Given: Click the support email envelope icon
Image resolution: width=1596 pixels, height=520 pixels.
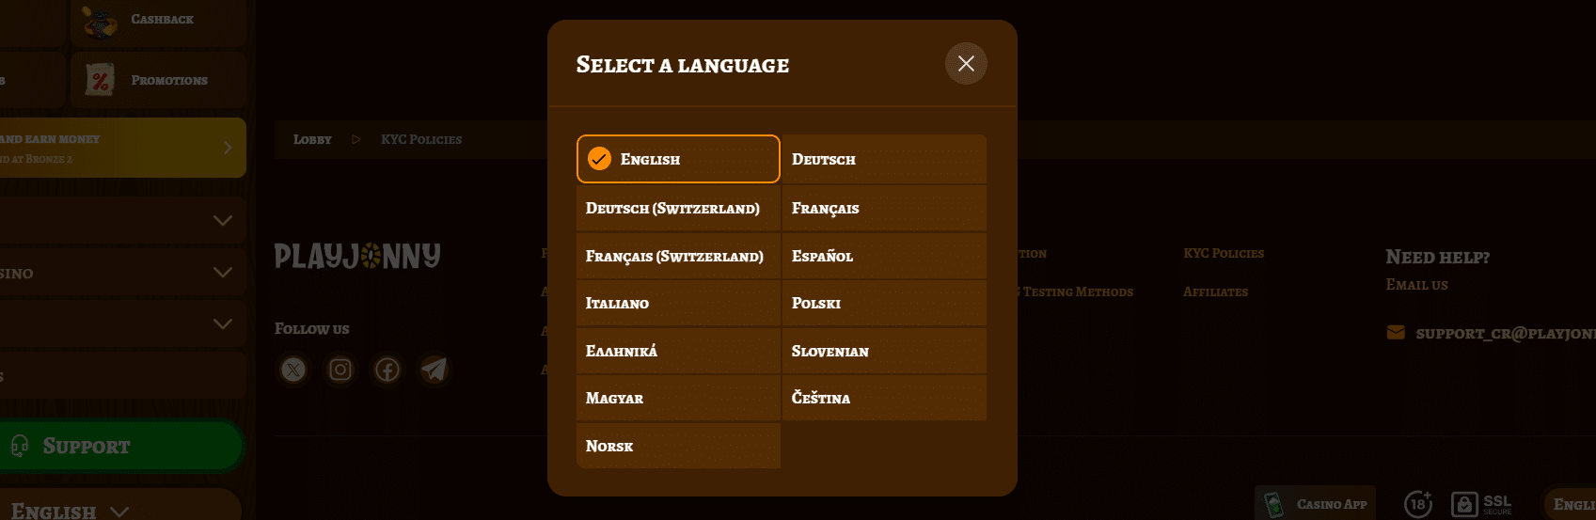Looking at the screenshot, I should 1396,333.
